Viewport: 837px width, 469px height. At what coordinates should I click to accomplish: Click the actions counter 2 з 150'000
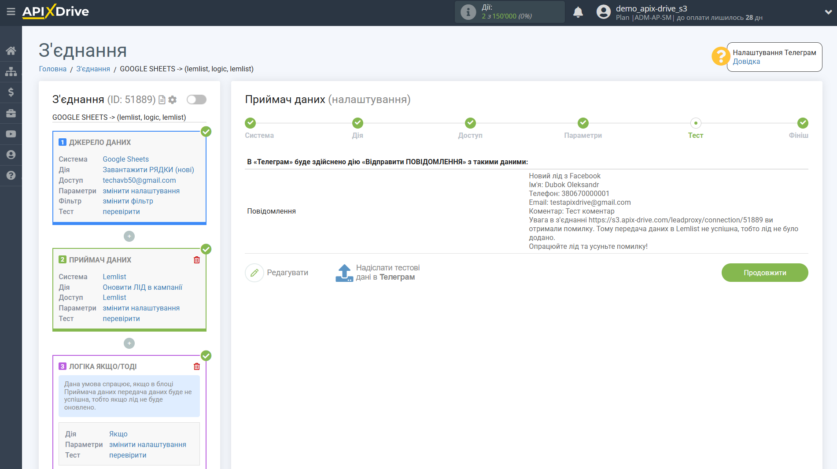point(507,16)
